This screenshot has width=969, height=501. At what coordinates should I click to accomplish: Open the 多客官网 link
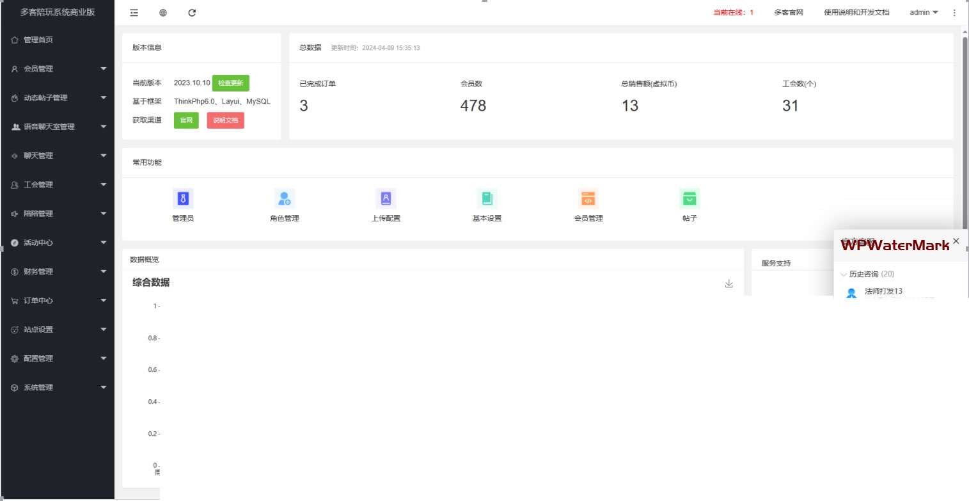(x=788, y=13)
